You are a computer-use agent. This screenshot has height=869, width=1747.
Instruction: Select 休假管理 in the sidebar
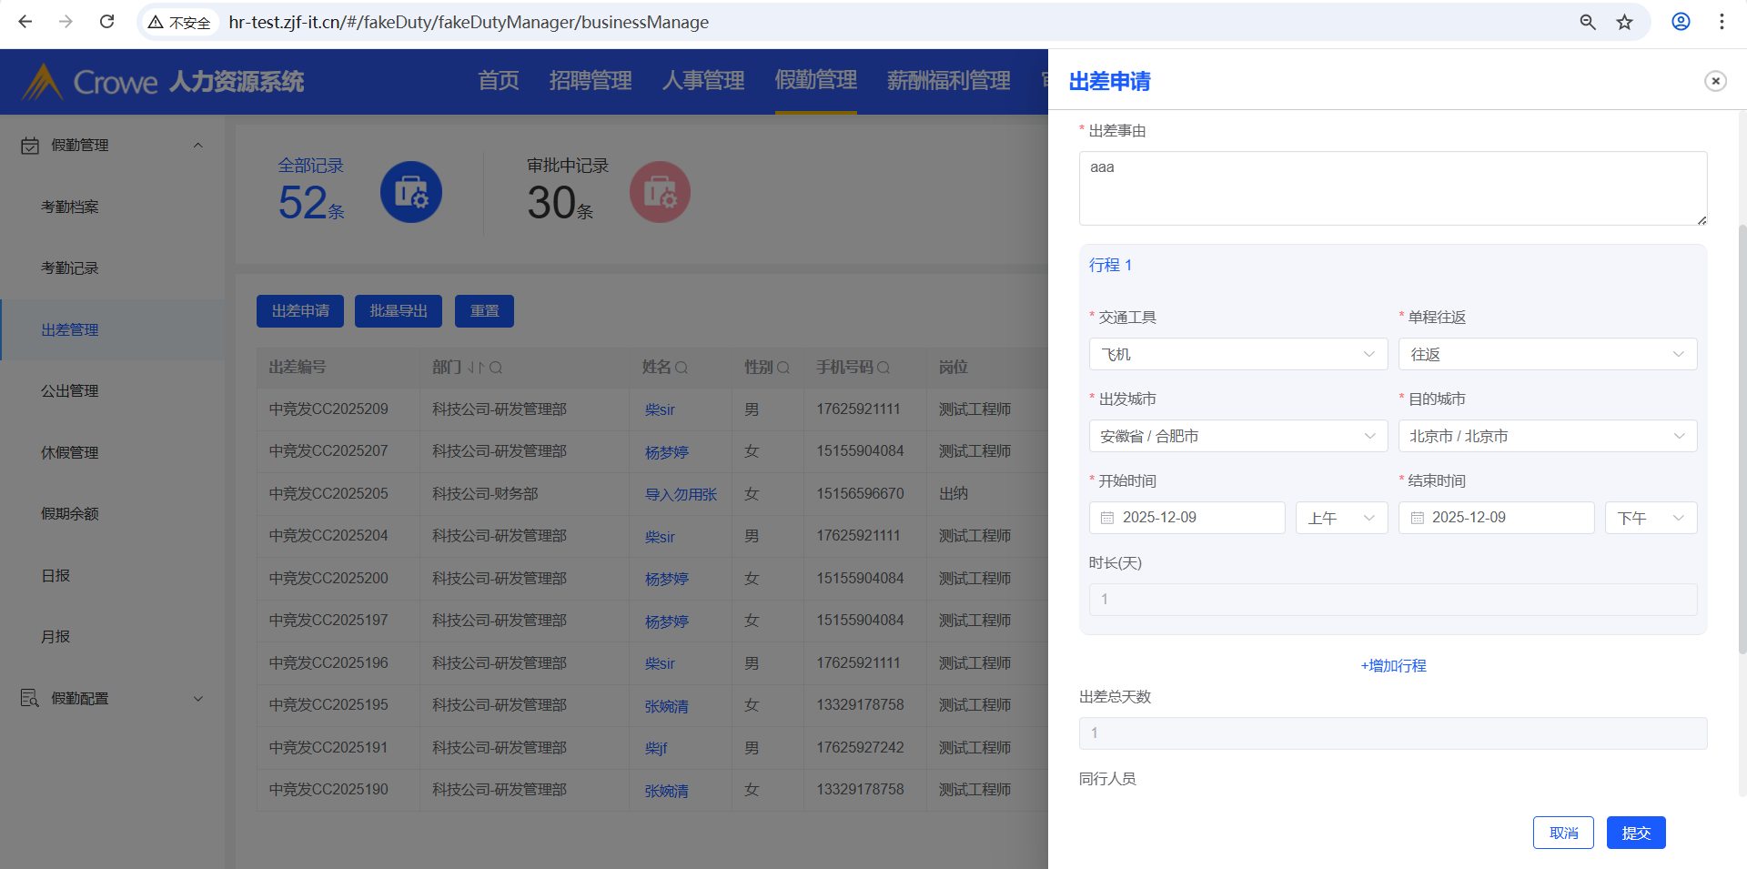(x=70, y=452)
